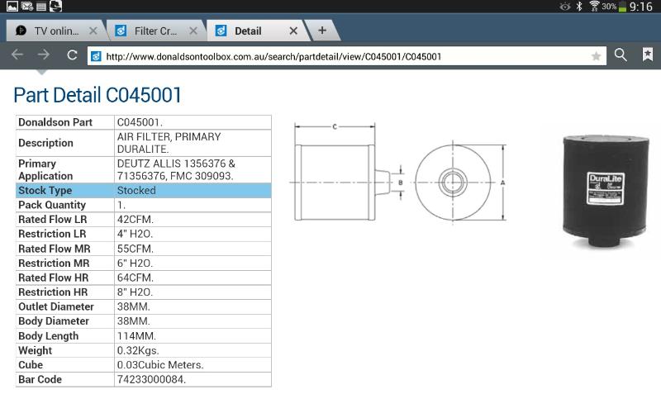Viewport: 661px width, 413px height.
Task: Click the 0.32Kgs. weight value
Action: point(138,350)
